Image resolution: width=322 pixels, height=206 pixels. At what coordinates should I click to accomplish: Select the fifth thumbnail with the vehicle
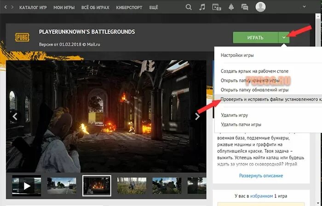[x=167, y=186]
